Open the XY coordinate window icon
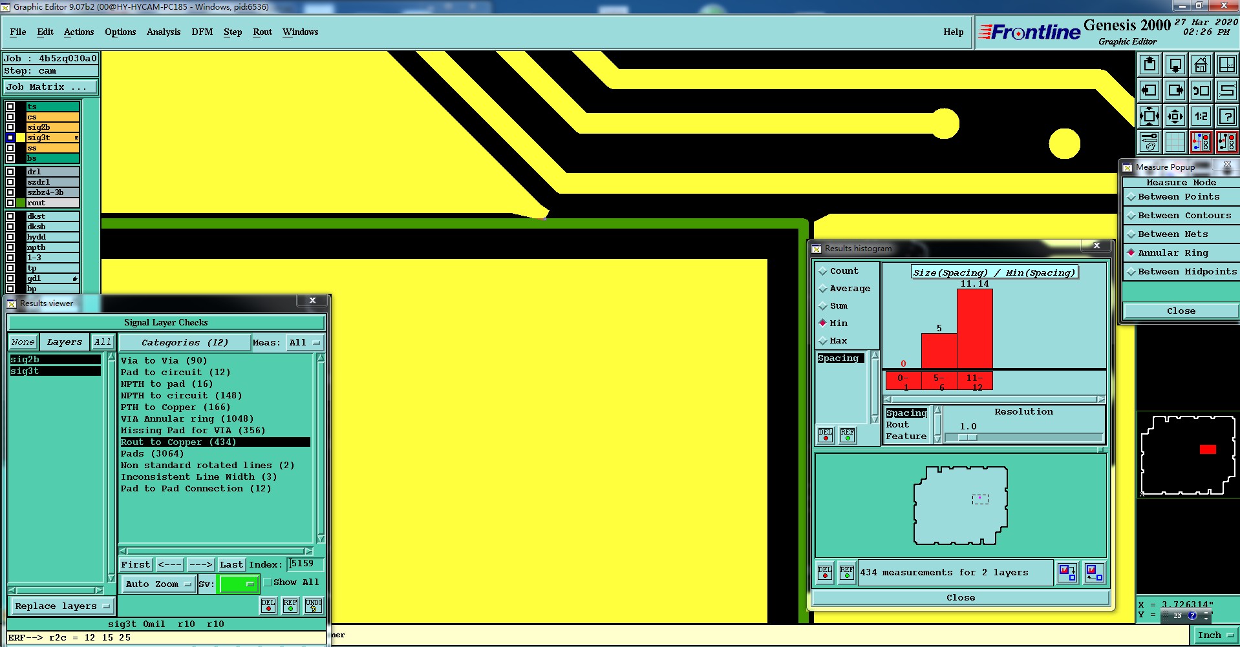 point(1226,65)
